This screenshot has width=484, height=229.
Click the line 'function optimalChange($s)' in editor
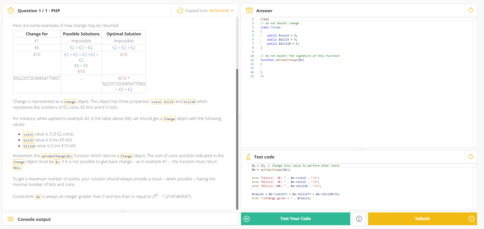pos(282,60)
